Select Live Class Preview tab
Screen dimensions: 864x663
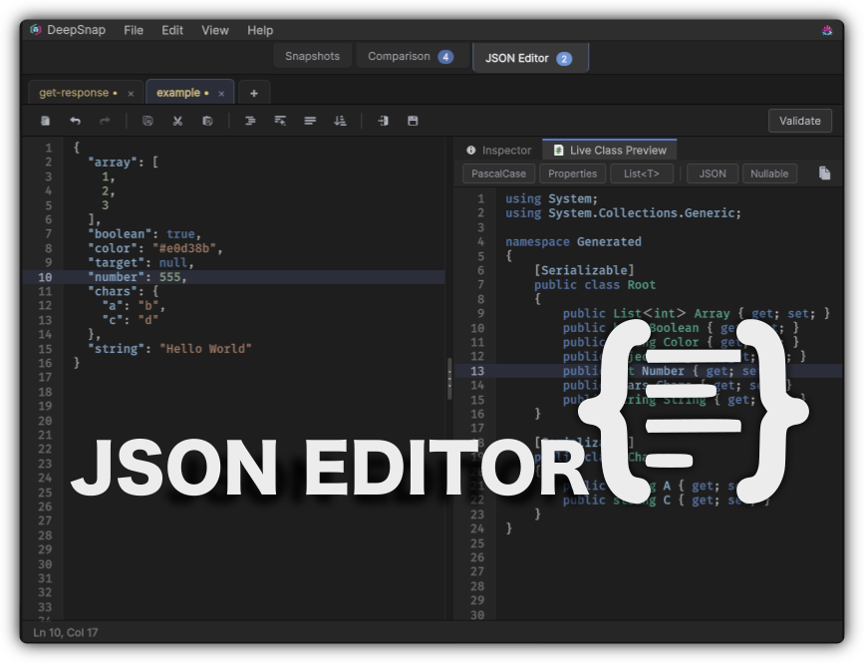click(610, 150)
